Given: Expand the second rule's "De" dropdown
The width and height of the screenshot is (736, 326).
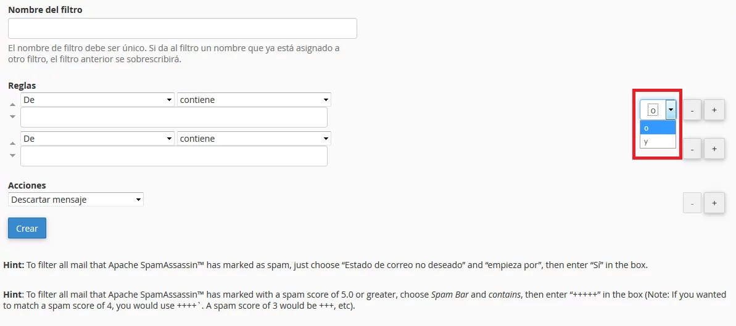Looking at the screenshot, I should tap(97, 139).
